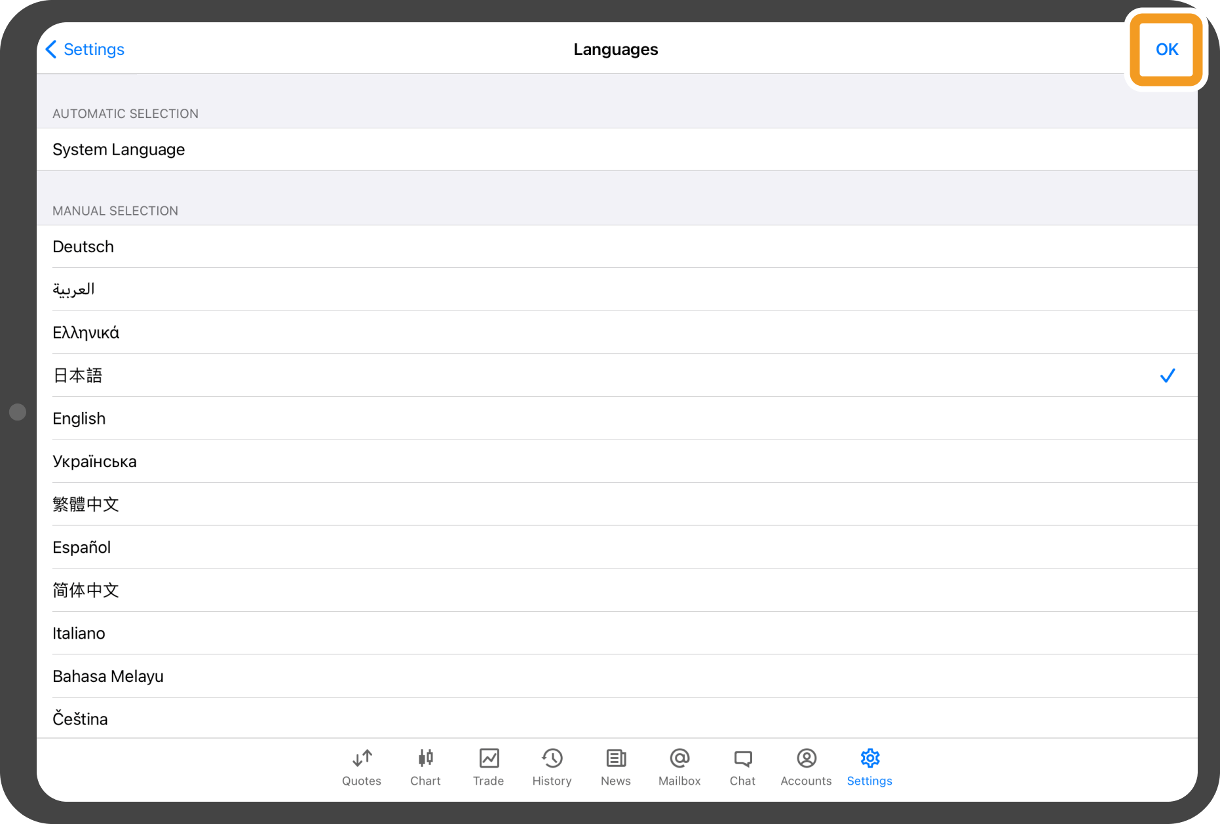The width and height of the screenshot is (1220, 824).
Task: Open the Accounts person icon
Action: click(806, 758)
